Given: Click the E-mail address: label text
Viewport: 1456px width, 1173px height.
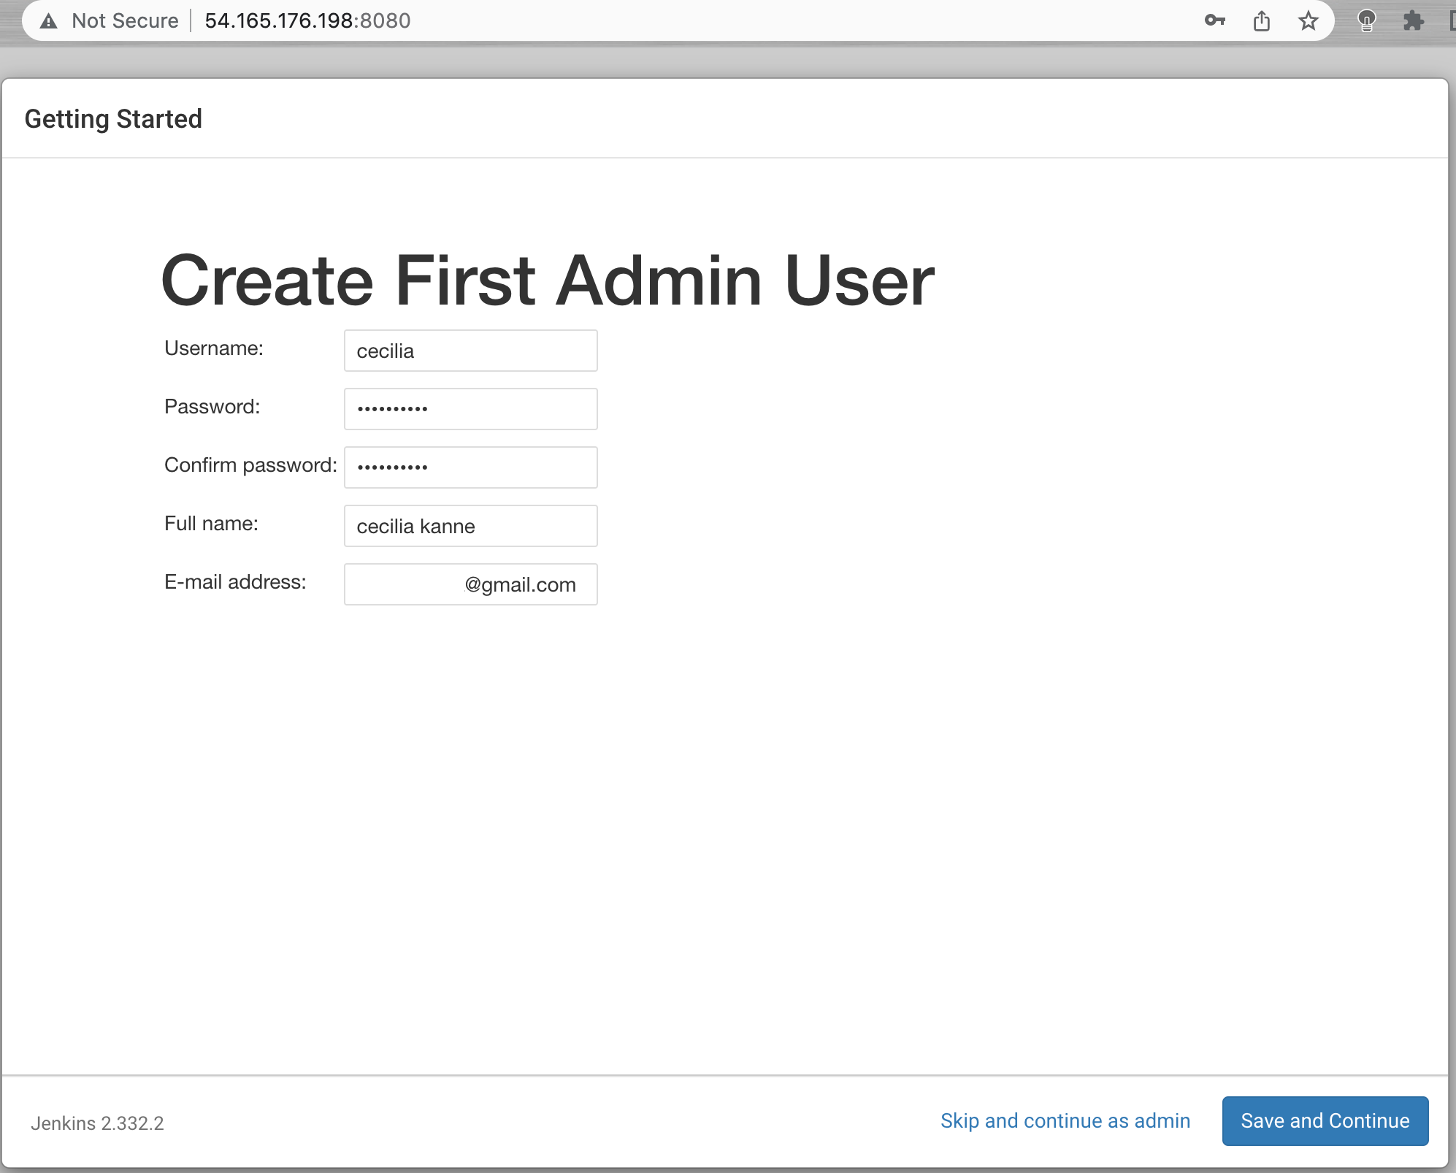Looking at the screenshot, I should tap(235, 582).
